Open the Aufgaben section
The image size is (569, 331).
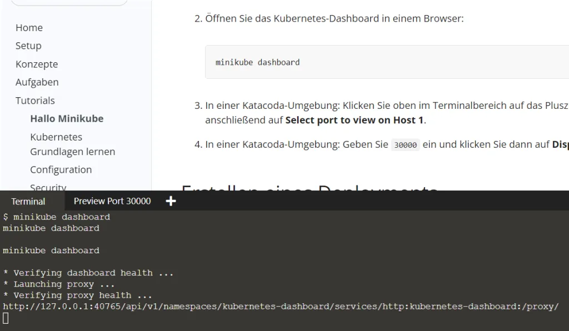(x=37, y=82)
